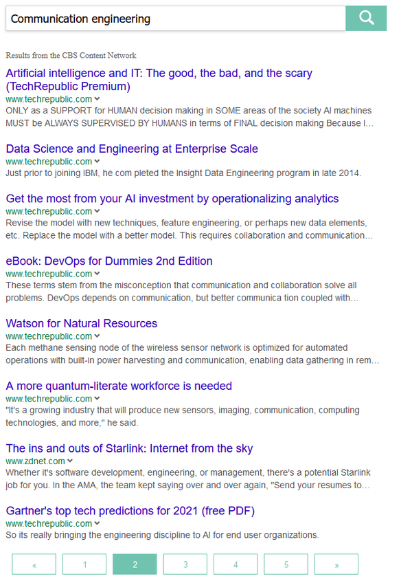412x579 pixels.
Task: Open 'Watson for Natural Resources' result
Action: [x=82, y=324]
